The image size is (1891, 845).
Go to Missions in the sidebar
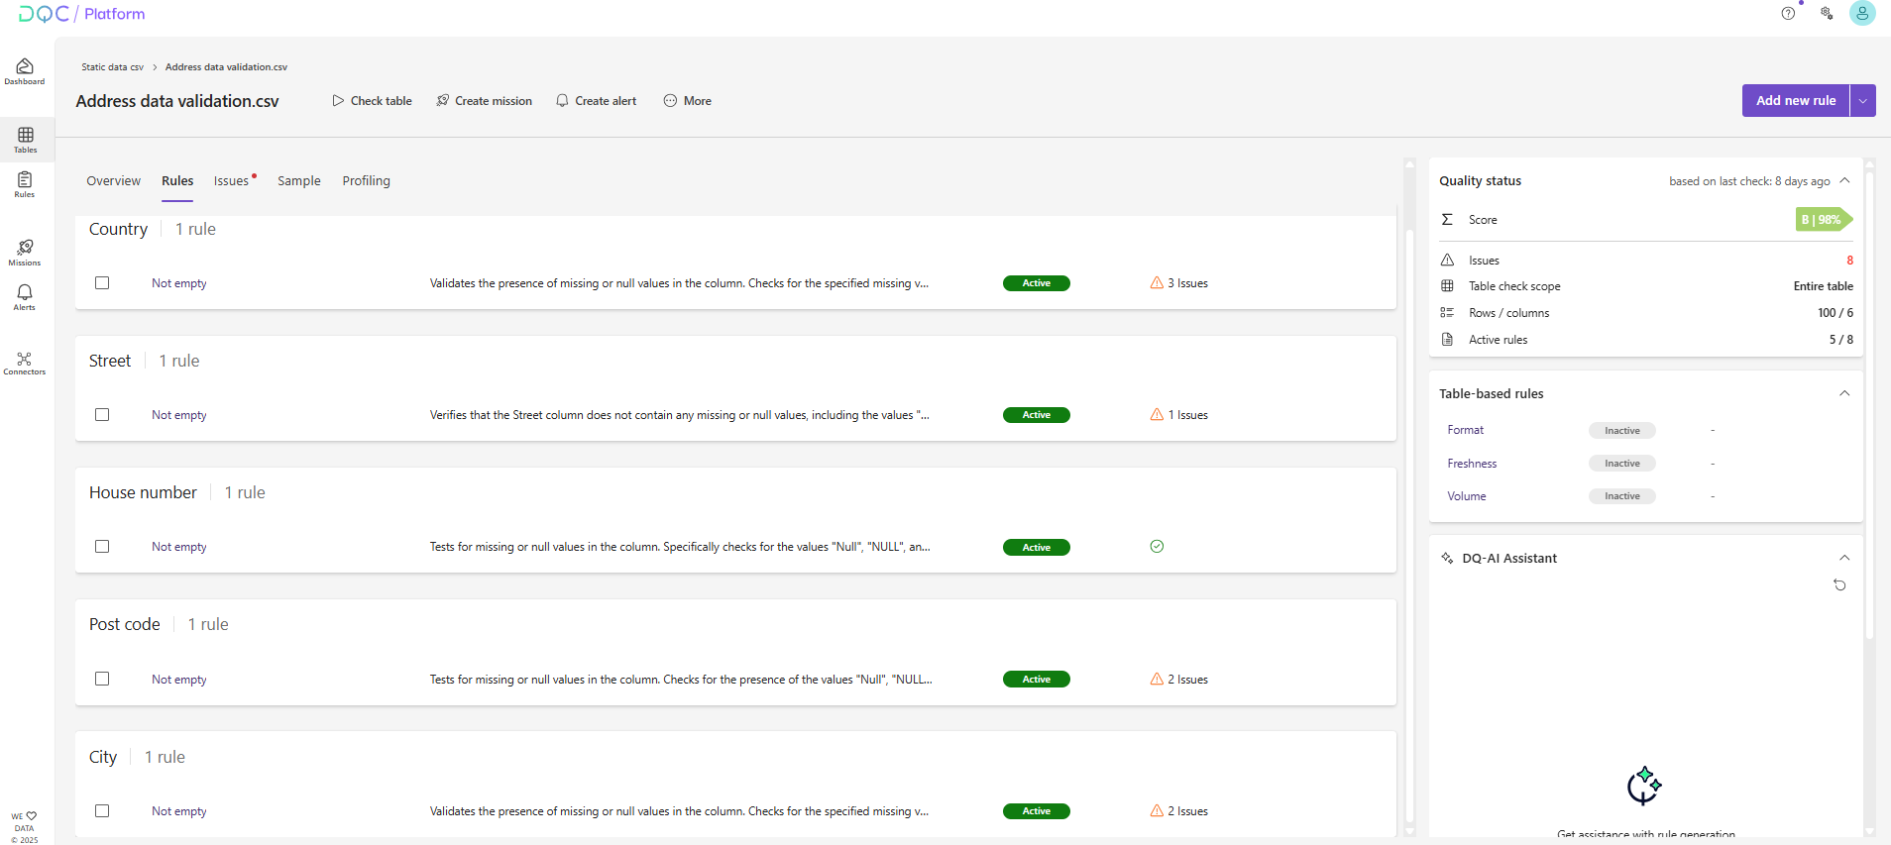pyautogui.click(x=25, y=252)
